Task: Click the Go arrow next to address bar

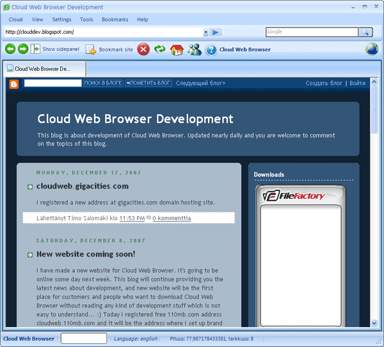Action: 216,32
